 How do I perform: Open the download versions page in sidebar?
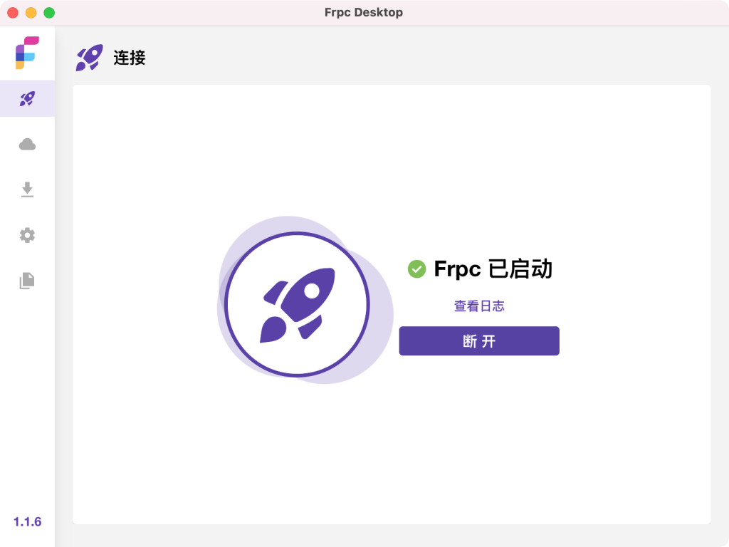tap(27, 189)
